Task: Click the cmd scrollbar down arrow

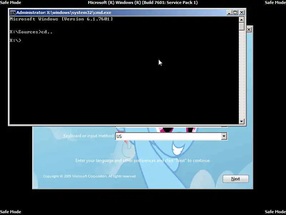Action: coord(242,121)
